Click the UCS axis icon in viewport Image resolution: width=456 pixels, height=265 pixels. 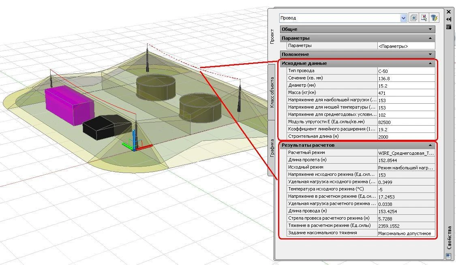click(x=135, y=142)
